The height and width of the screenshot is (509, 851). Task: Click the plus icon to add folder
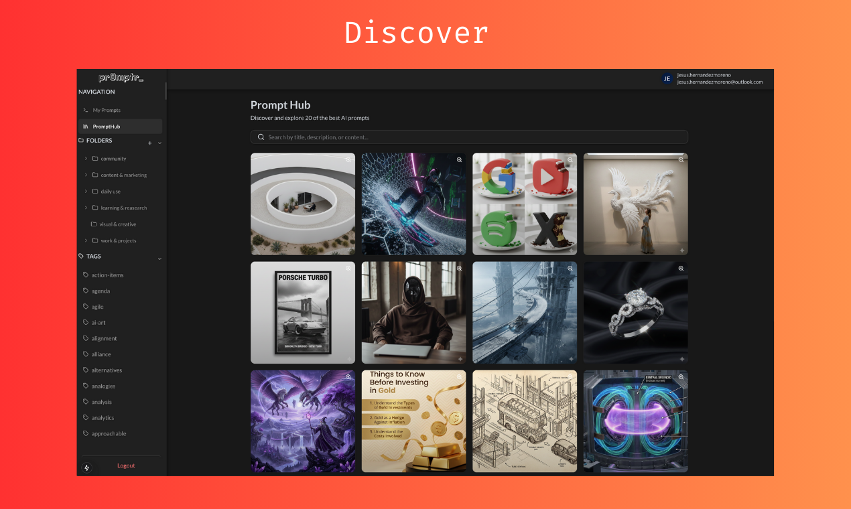150,143
